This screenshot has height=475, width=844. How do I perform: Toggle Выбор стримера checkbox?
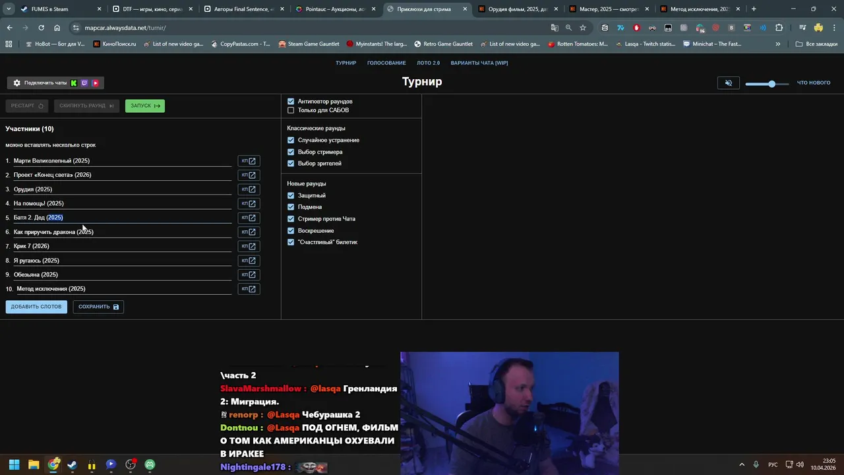click(291, 152)
